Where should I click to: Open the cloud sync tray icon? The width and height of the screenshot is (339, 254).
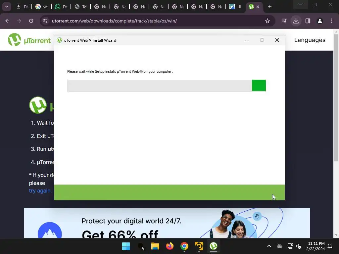[x=280, y=246]
